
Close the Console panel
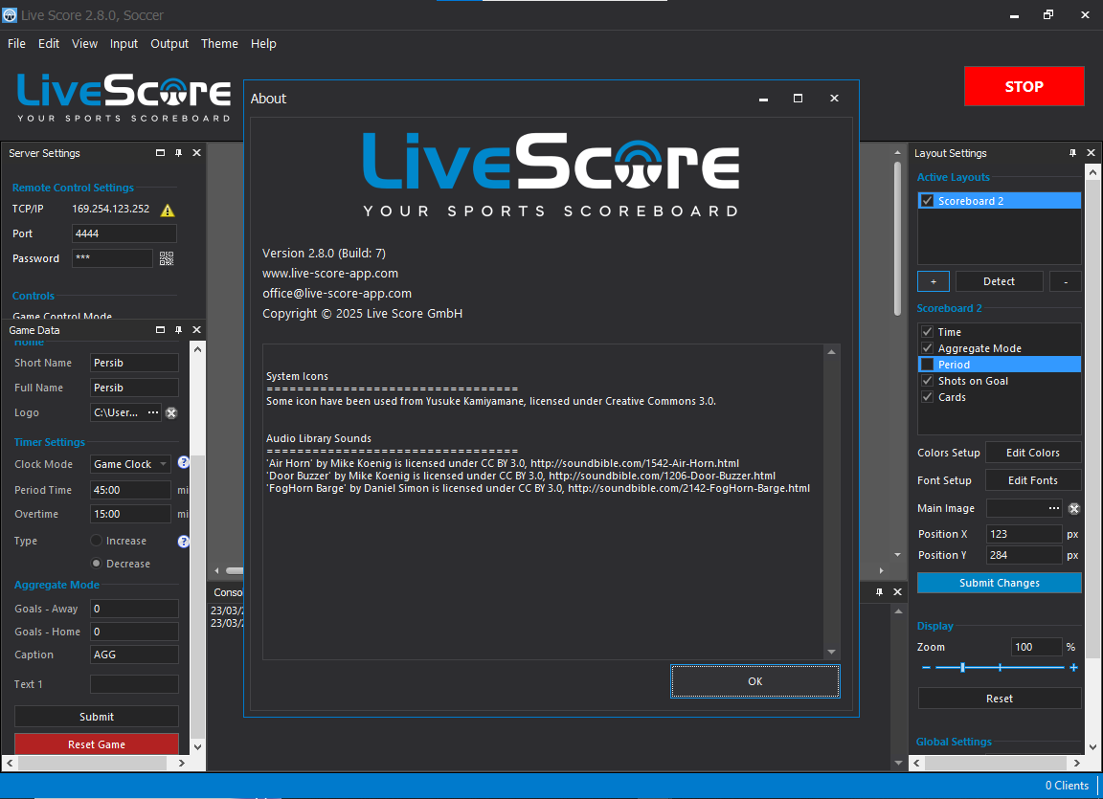[897, 592]
